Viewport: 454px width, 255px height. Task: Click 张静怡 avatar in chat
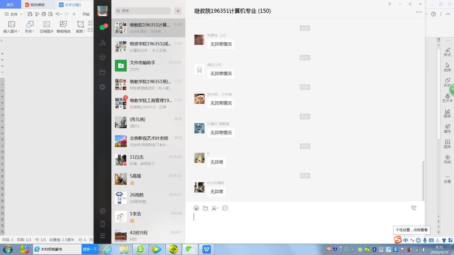pos(199,40)
